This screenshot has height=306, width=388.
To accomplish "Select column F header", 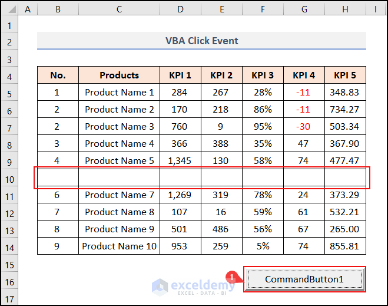I will (x=263, y=9).
